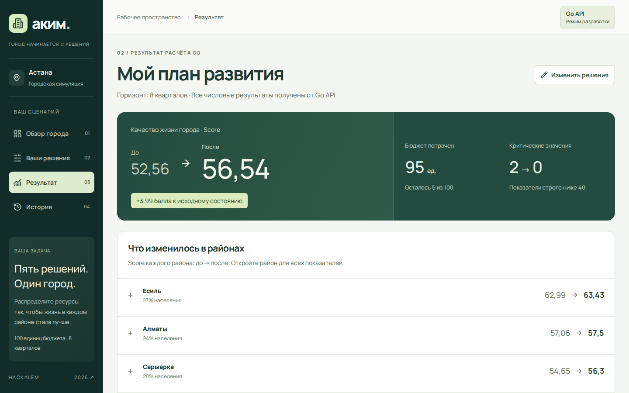Click the Критические значения label

540,146
